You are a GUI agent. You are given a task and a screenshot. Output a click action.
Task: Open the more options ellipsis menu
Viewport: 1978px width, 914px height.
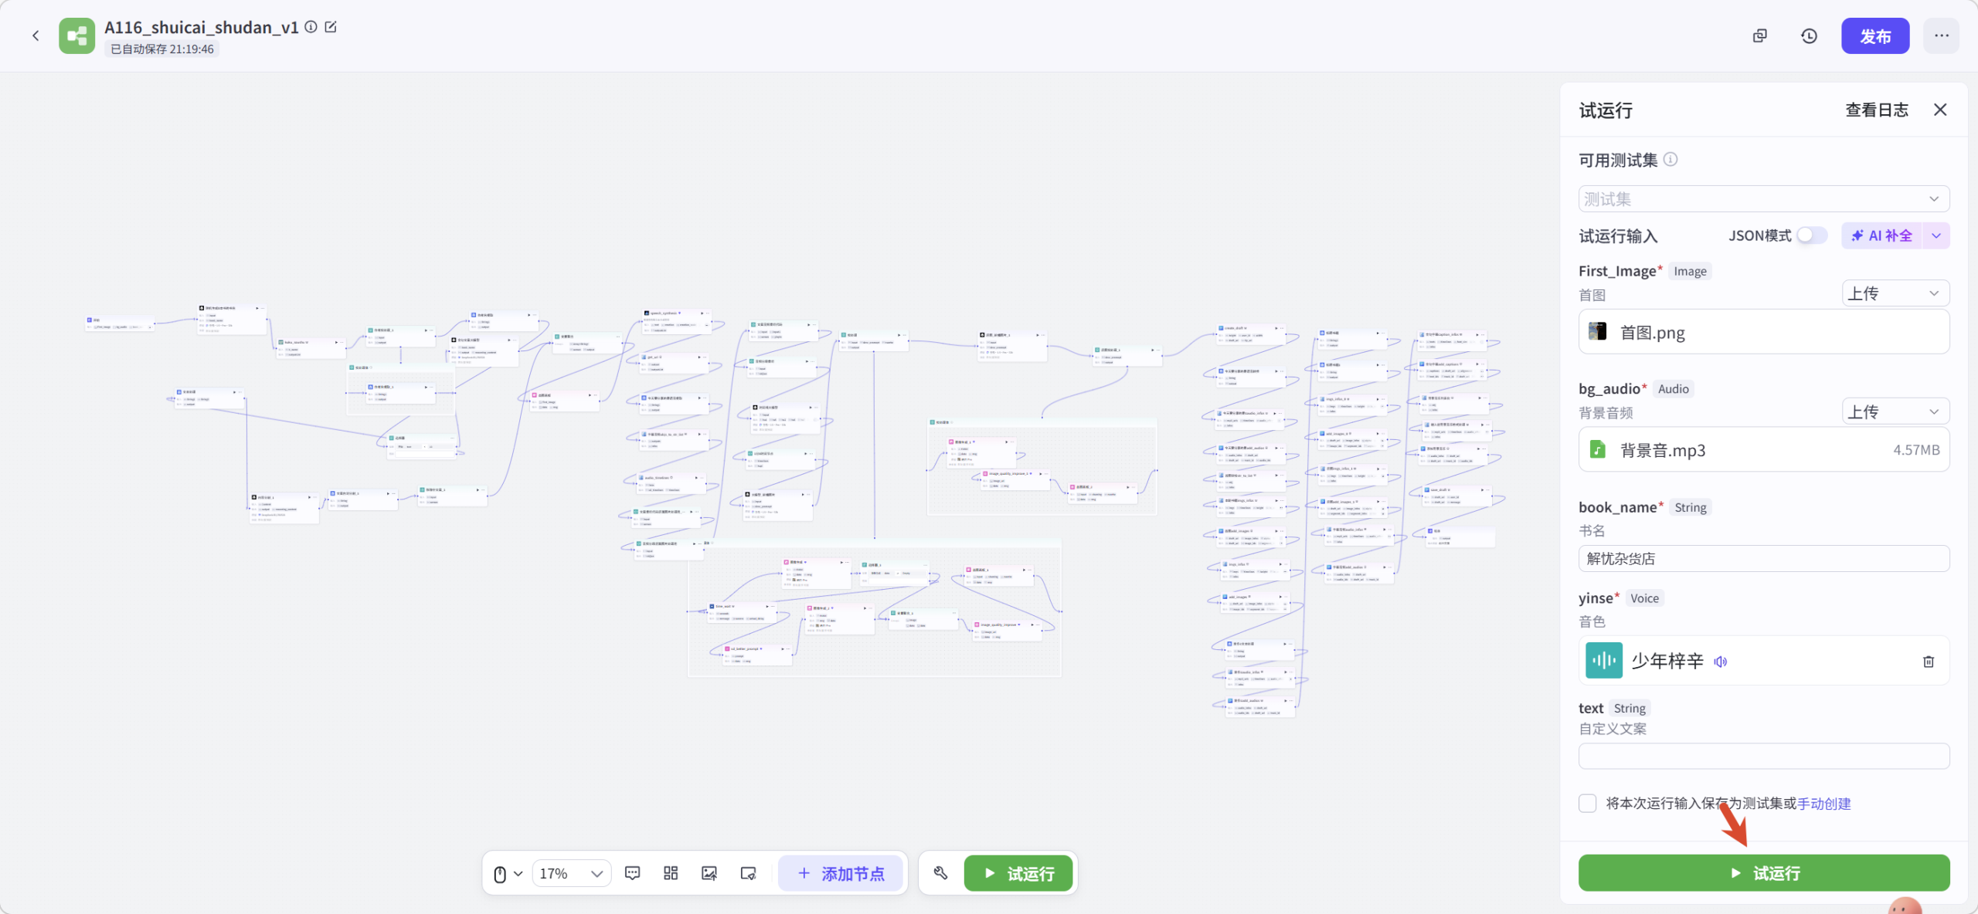[x=1941, y=36]
